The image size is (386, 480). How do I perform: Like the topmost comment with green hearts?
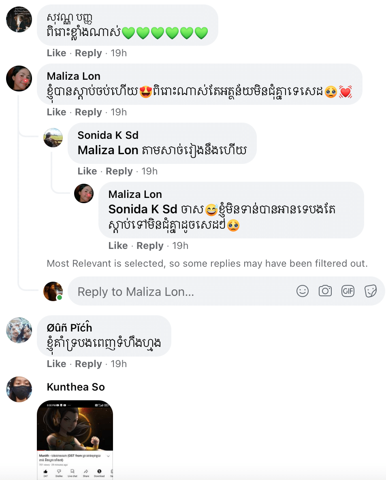(56, 53)
